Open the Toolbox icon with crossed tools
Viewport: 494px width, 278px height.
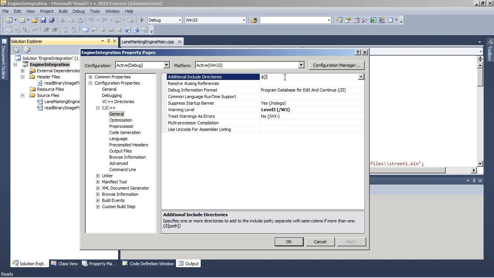pyautogui.click(x=364, y=20)
